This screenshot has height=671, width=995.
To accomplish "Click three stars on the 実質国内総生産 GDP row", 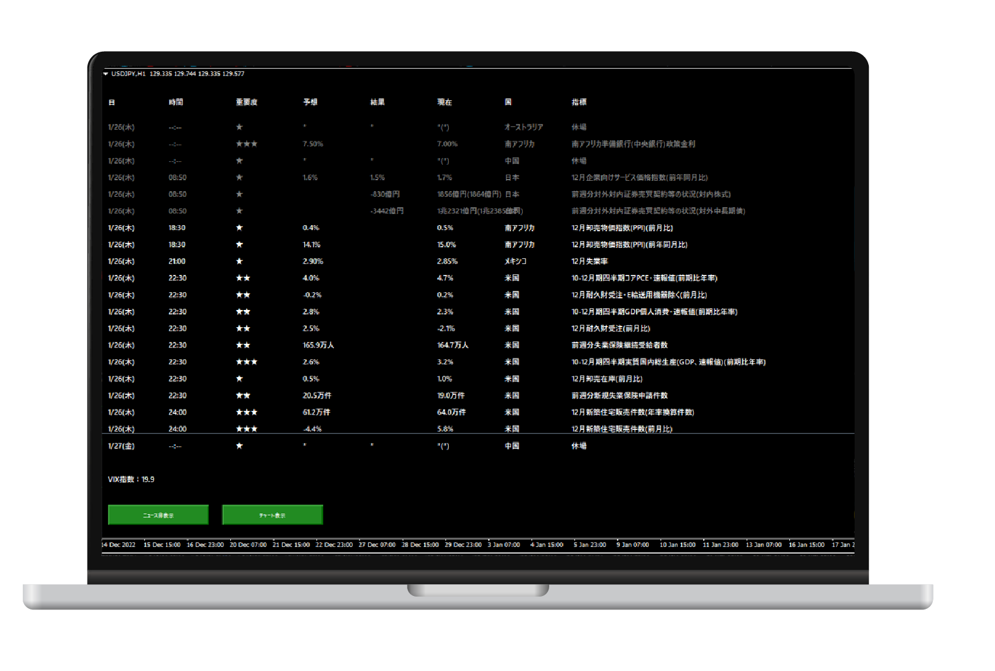I will [246, 362].
